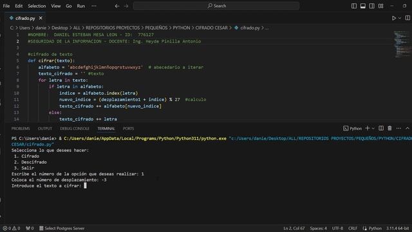The width and height of the screenshot is (412, 232).
Task: Click the code minimap preview
Action: coord(401,44)
